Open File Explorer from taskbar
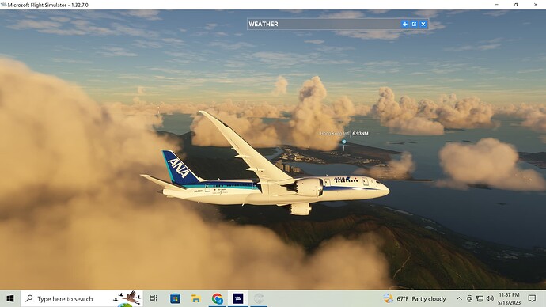The width and height of the screenshot is (546, 307). point(196,298)
